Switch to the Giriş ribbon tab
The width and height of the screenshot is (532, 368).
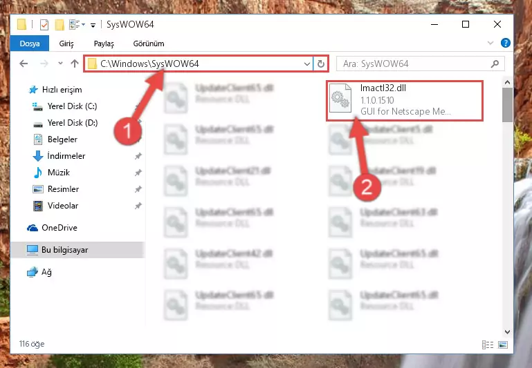pos(66,43)
